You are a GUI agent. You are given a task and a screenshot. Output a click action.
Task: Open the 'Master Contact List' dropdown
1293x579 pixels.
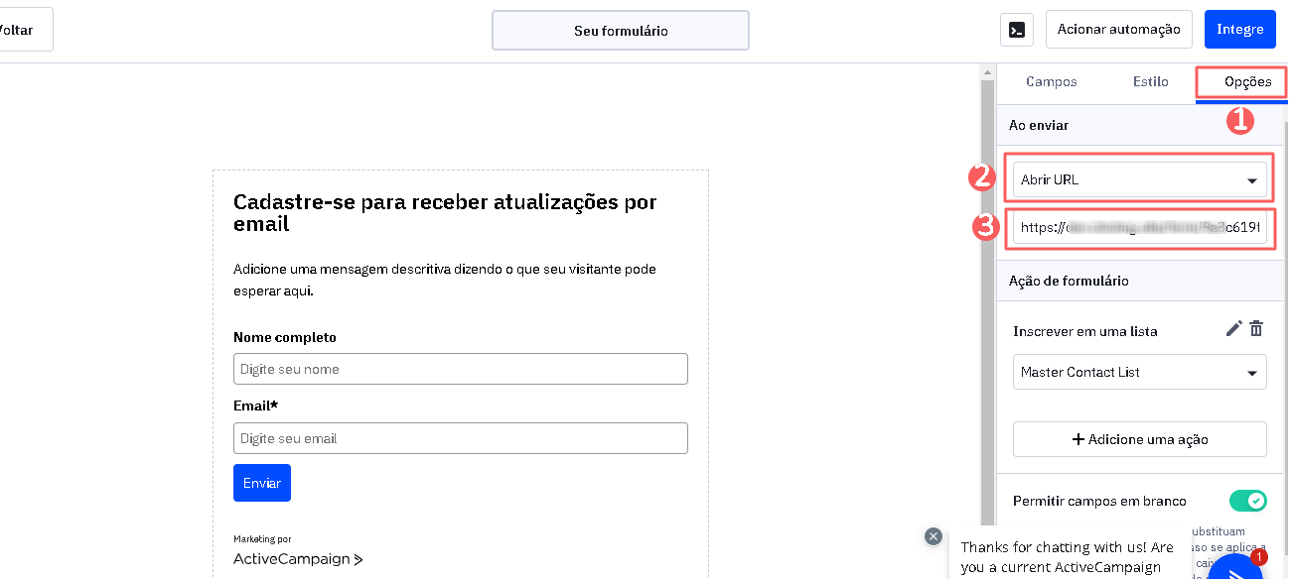[1139, 373]
